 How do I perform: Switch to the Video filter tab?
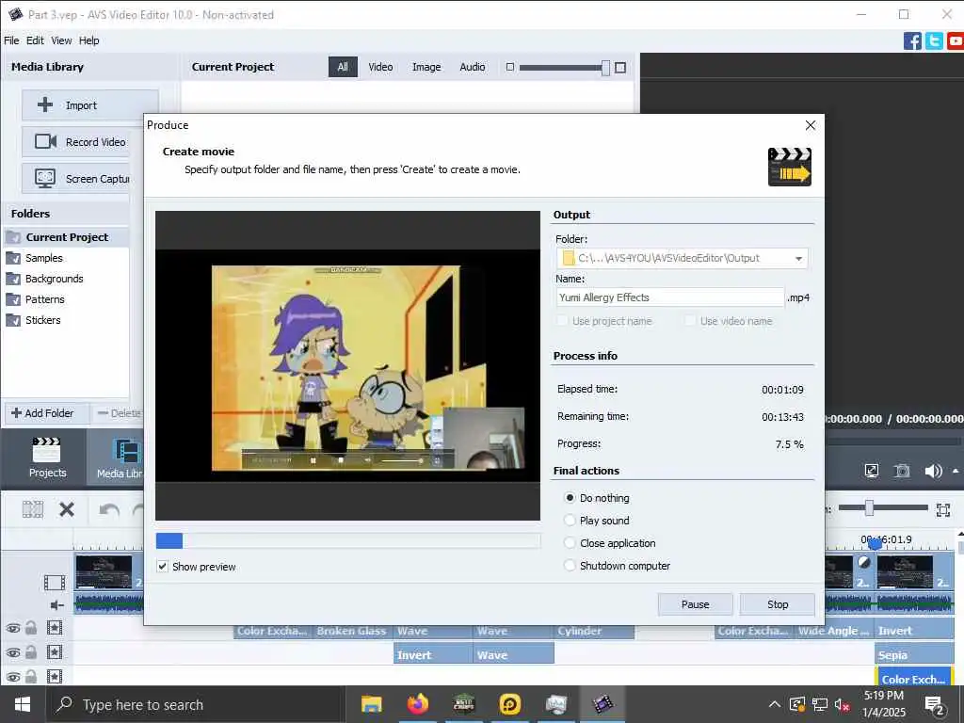click(380, 67)
